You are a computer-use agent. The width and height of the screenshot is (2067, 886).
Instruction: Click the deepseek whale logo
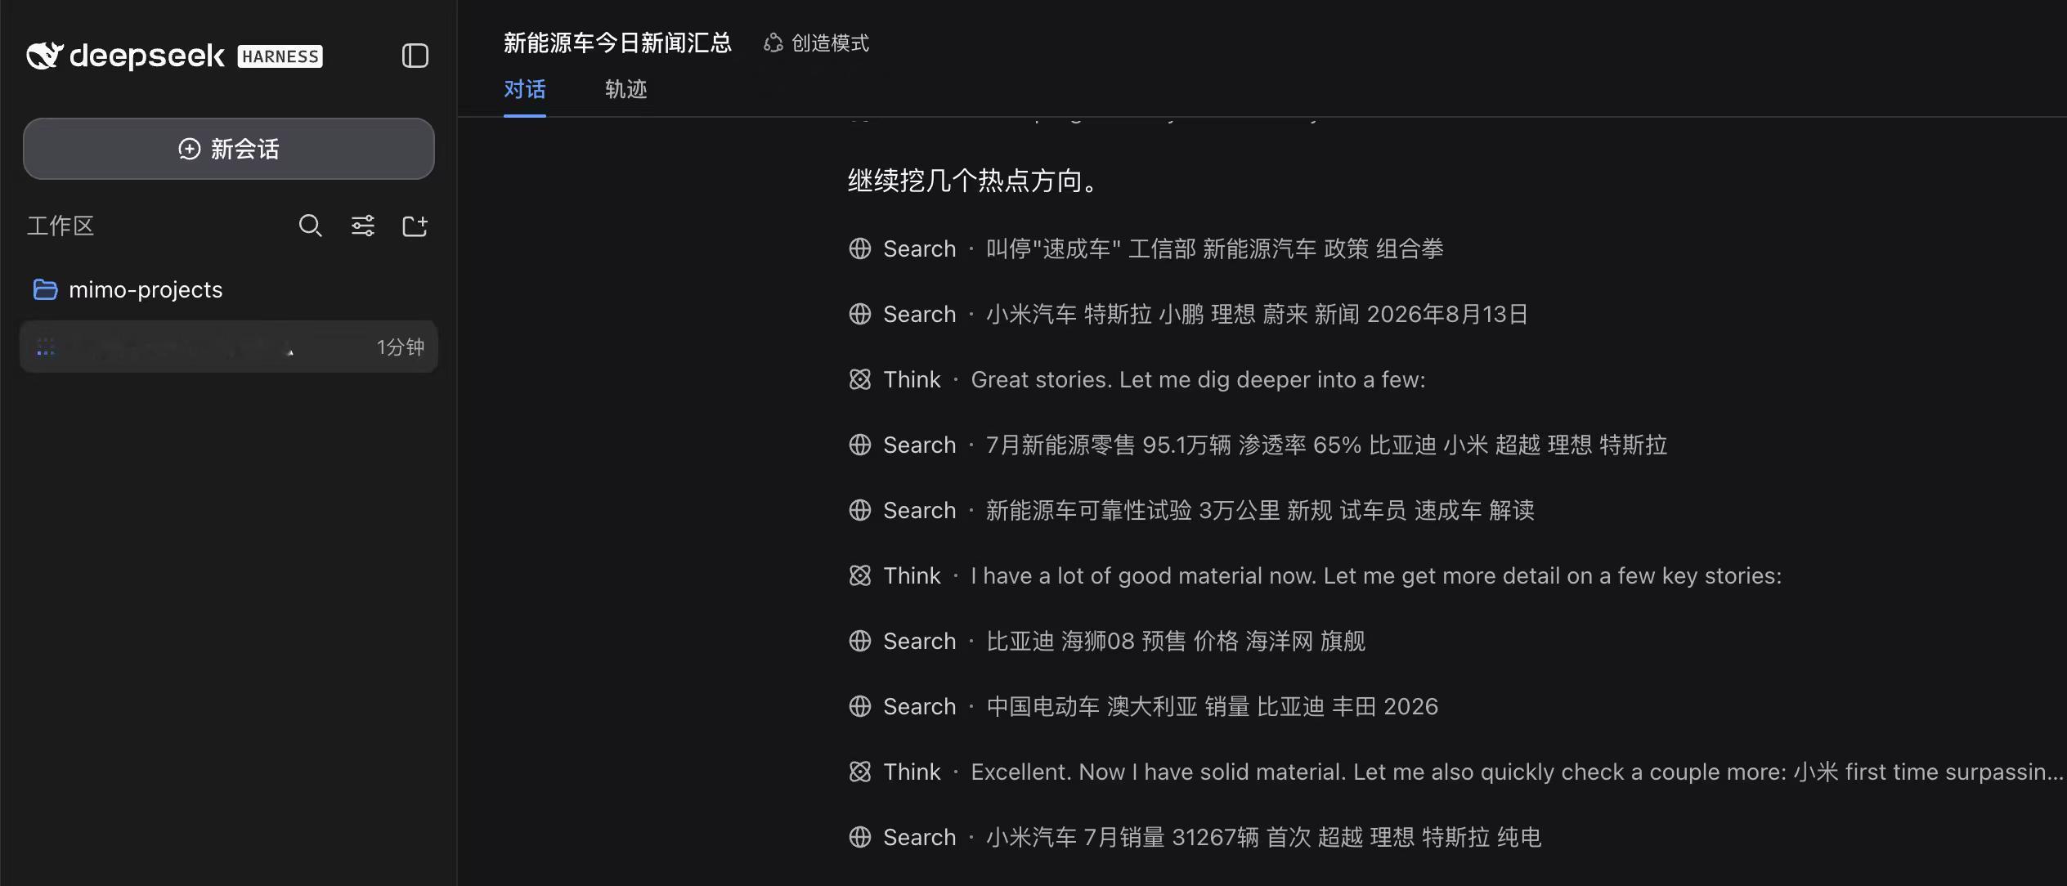(x=45, y=56)
